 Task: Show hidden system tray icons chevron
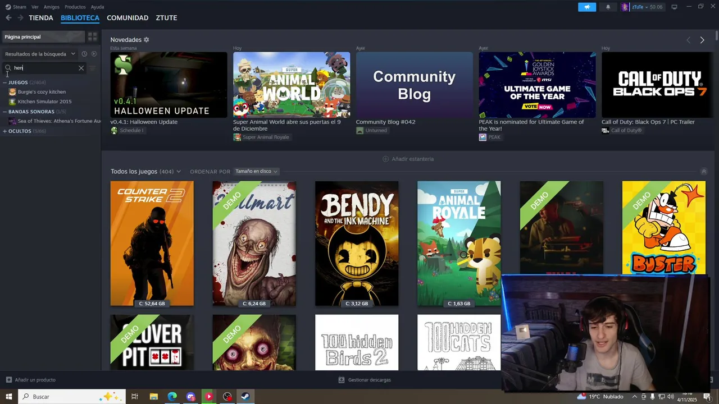point(635,397)
